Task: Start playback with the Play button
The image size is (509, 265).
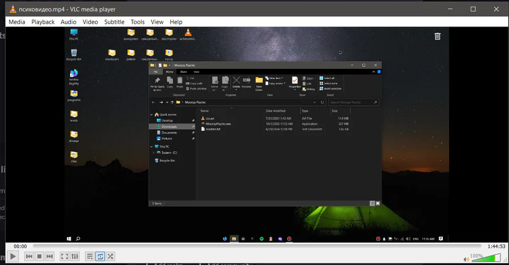Action: tap(12, 257)
